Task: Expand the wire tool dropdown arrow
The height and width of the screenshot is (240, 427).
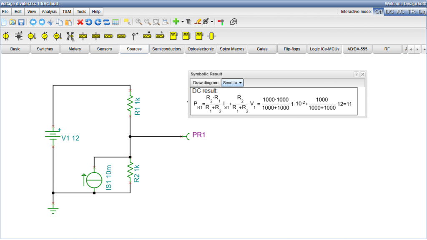Action: [x=212, y=22]
